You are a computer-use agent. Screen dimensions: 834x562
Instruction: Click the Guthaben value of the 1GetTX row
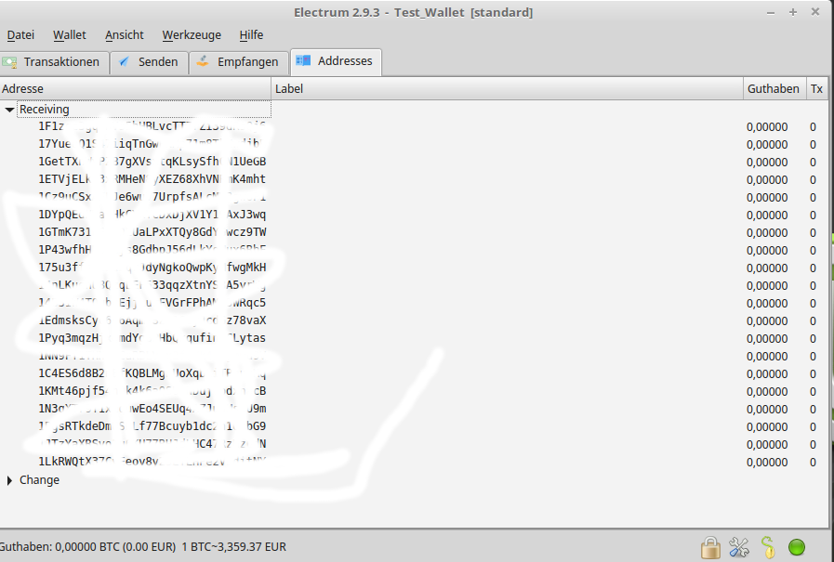click(x=767, y=162)
